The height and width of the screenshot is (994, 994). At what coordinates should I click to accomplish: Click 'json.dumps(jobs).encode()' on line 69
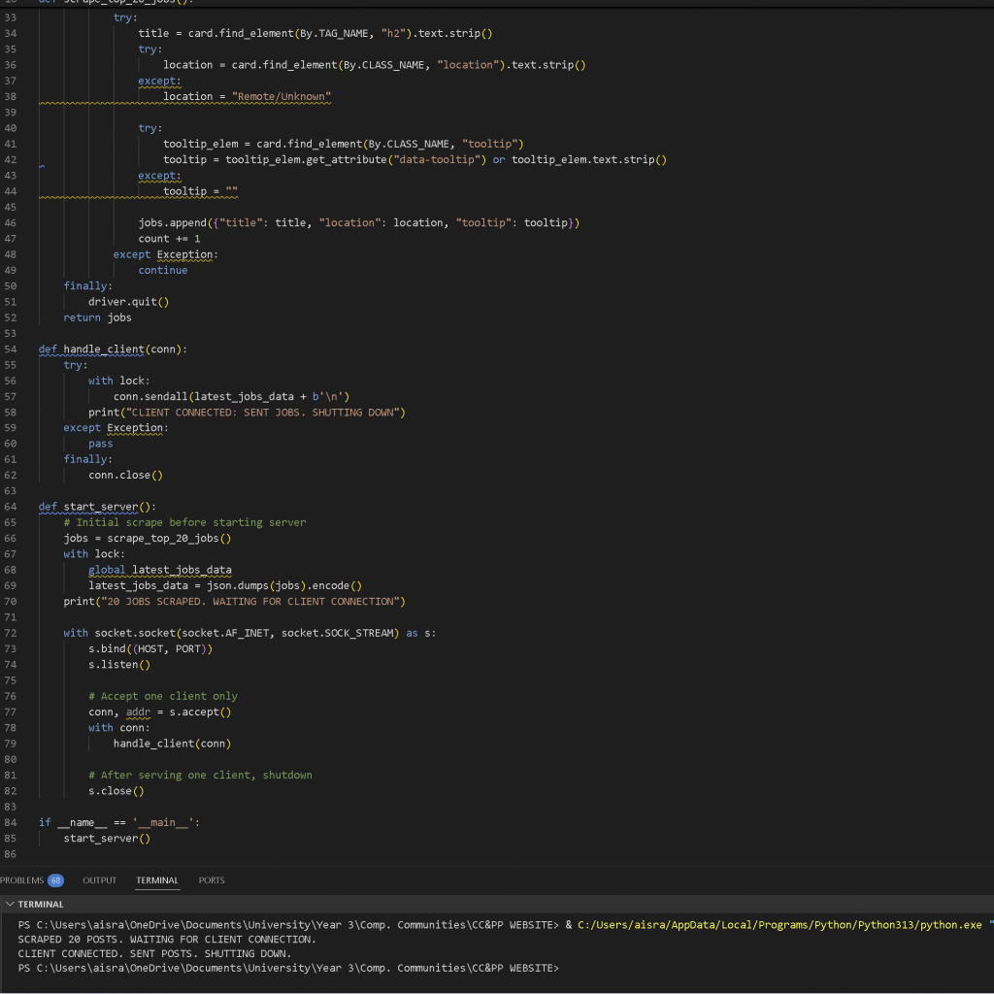pos(284,585)
